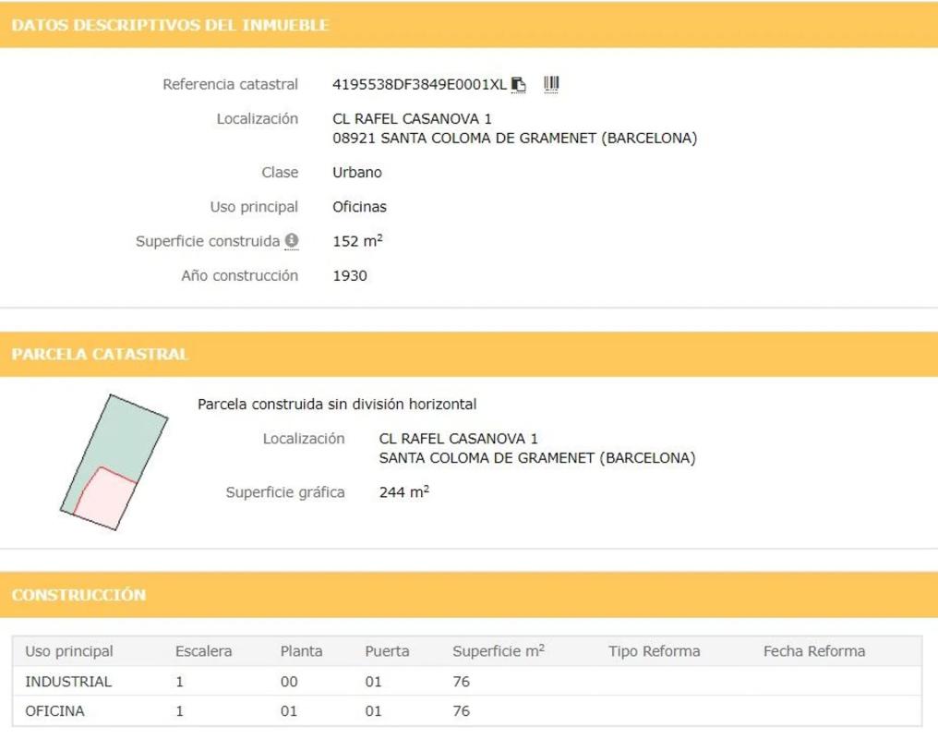This screenshot has width=938, height=739.
Task: Collapse the Datos Descriptivos del Inmueble header
Action: [x=170, y=26]
